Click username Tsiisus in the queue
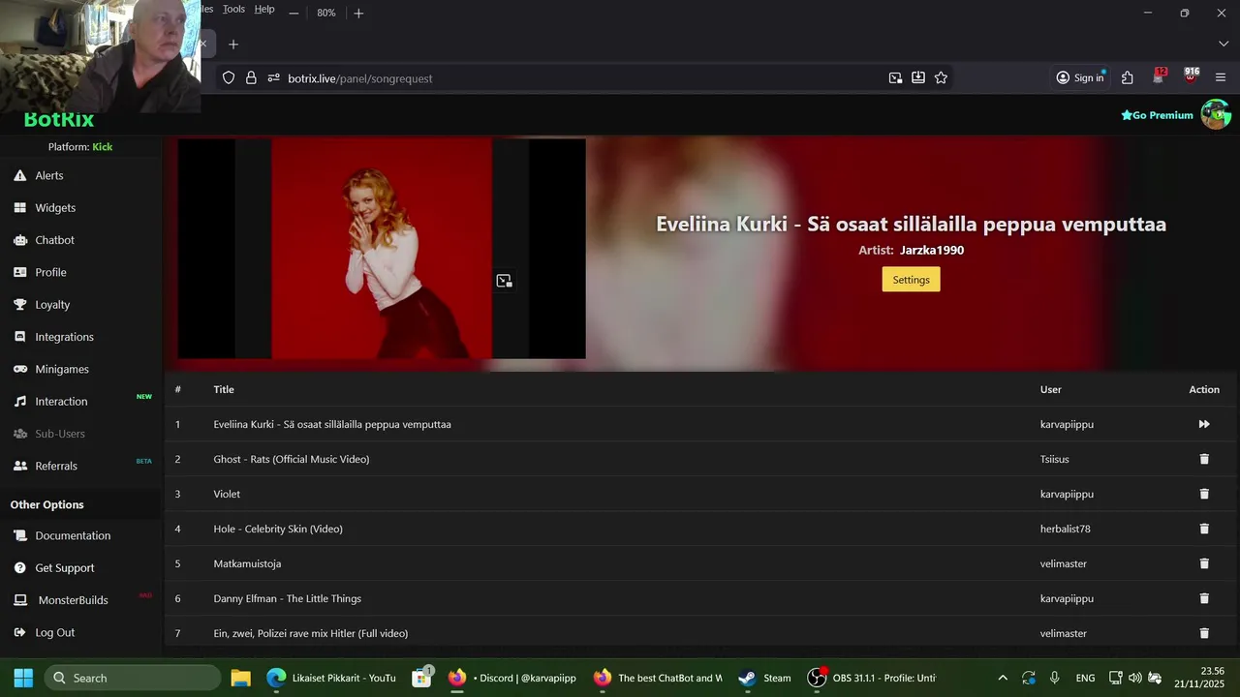 [1055, 459]
